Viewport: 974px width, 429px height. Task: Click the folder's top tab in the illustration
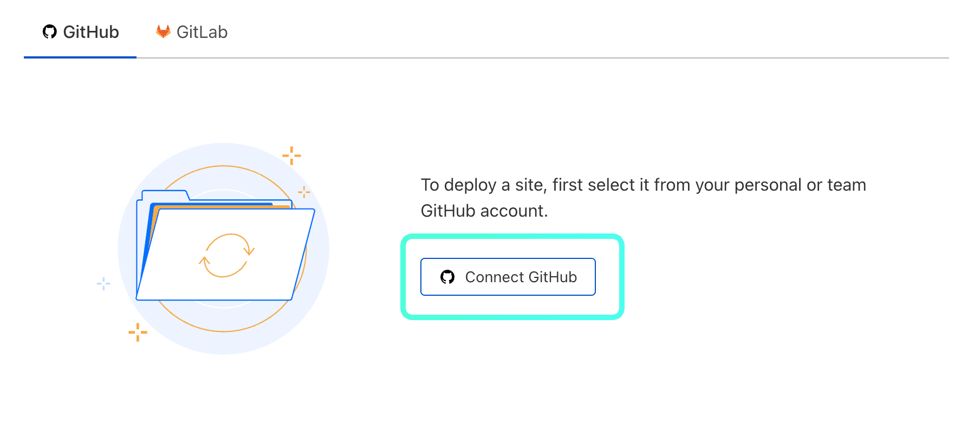pos(165,195)
